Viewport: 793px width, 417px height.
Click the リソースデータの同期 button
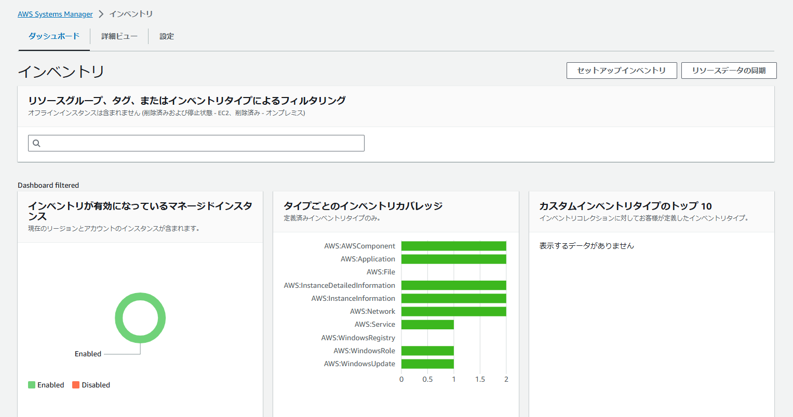729,71
